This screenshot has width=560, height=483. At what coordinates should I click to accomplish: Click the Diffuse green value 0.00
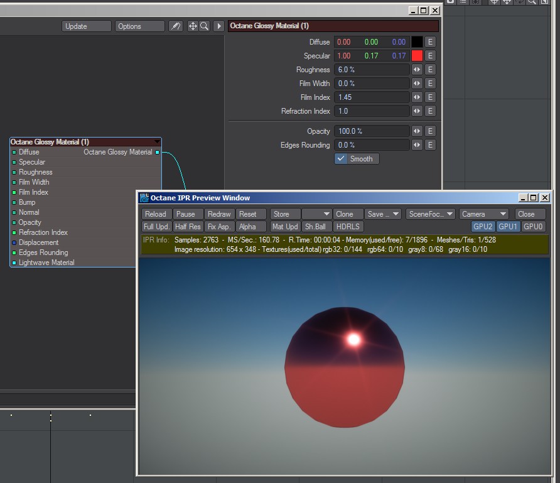[x=371, y=42]
